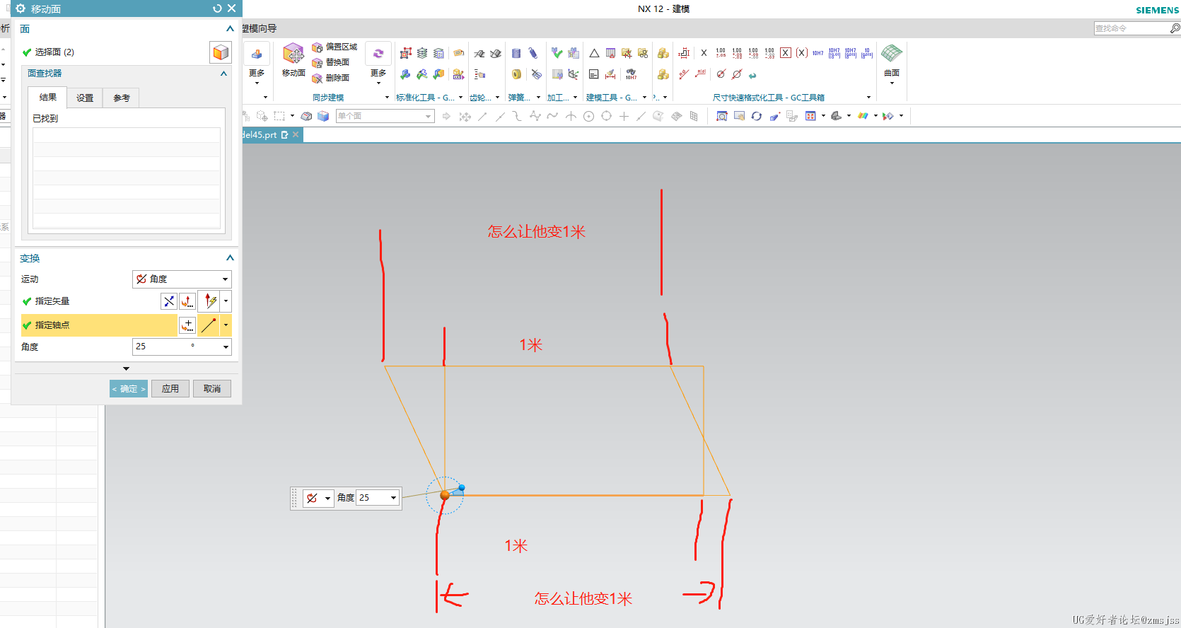Click the 应用 button

pyautogui.click(x=170, y=389)
